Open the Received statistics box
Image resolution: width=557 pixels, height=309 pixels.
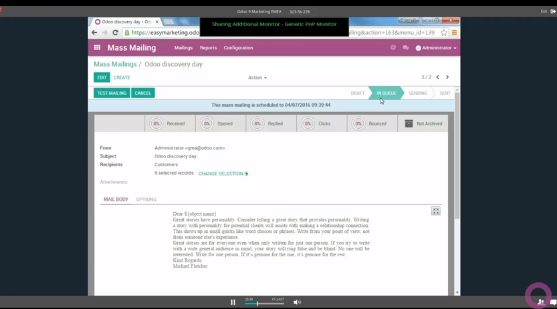pos(170,123)
